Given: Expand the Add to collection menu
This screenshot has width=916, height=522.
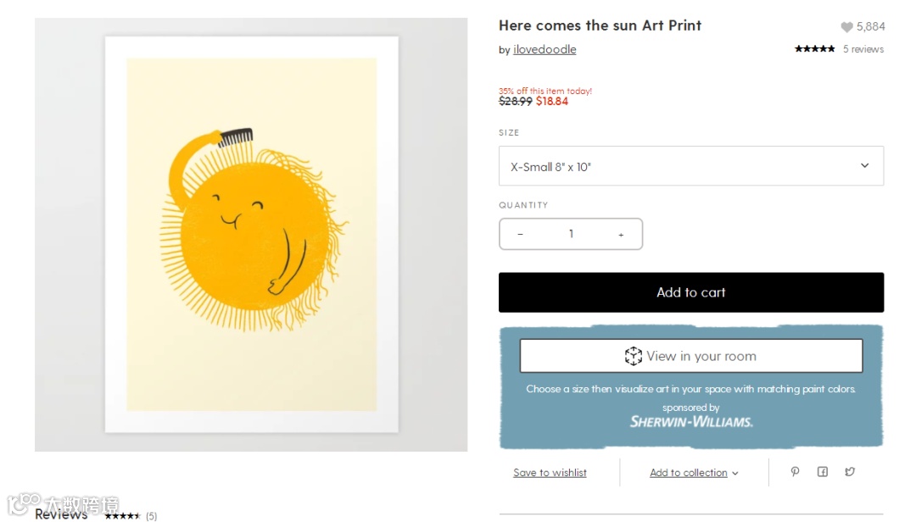Looking at the screenshot, I should pyautogui.click(x=694, y=473).
